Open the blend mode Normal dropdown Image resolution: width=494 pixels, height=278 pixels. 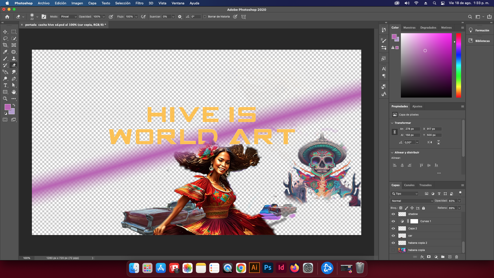[412, 201]
